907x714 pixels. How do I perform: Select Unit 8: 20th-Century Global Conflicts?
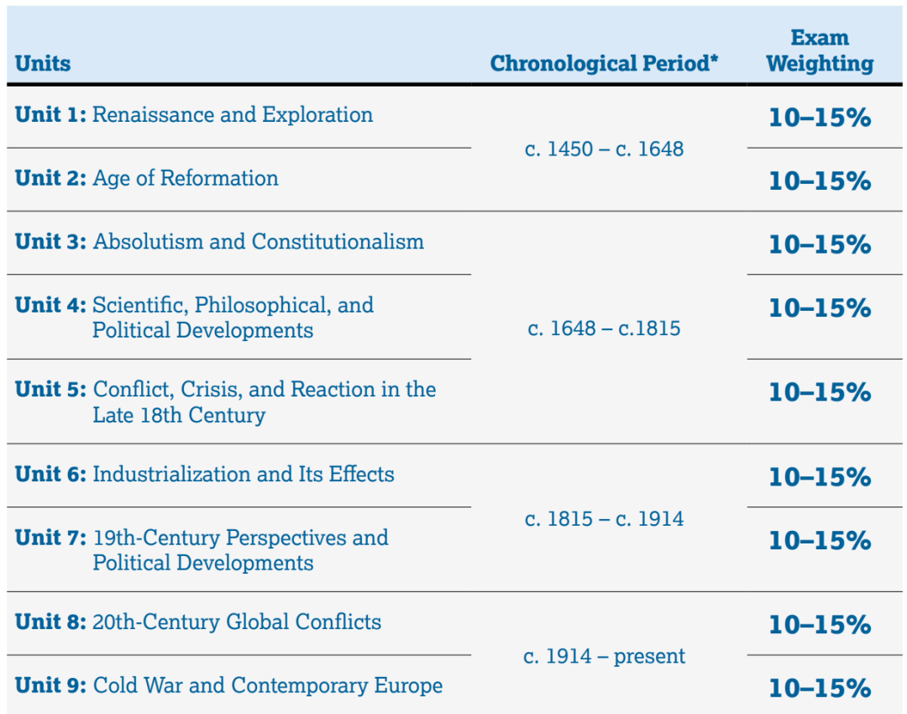point(198,622)
